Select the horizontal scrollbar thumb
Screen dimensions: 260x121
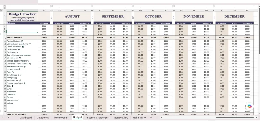[235, 117]
